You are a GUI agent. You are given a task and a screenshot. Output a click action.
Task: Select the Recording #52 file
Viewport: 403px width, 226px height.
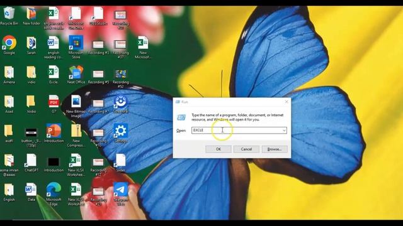[x=120, y=78]
